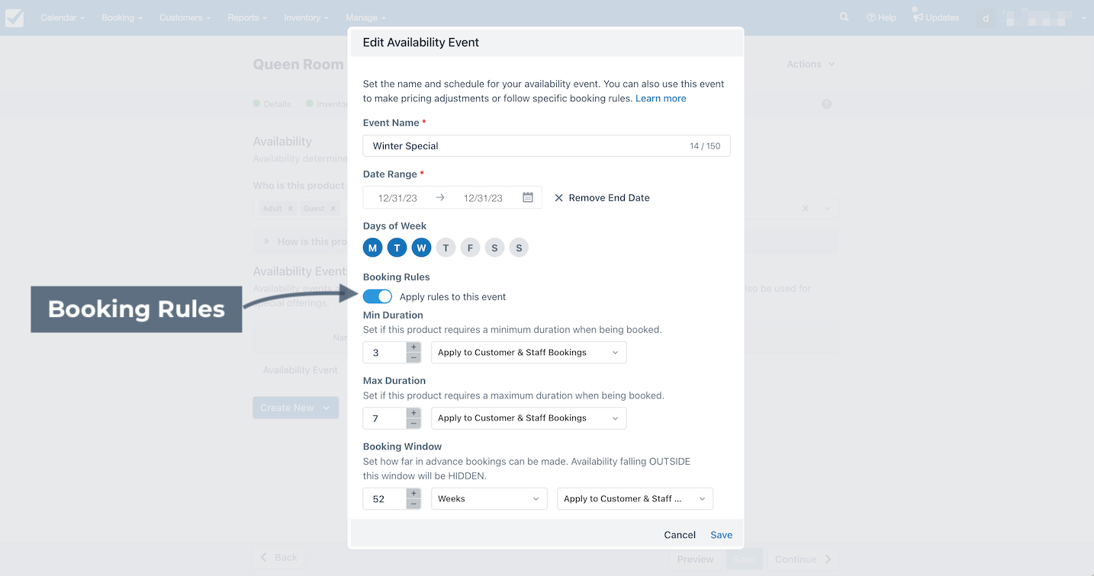
Task: Toggle Tuesday in Days of Week
Action: pos(397,248)
